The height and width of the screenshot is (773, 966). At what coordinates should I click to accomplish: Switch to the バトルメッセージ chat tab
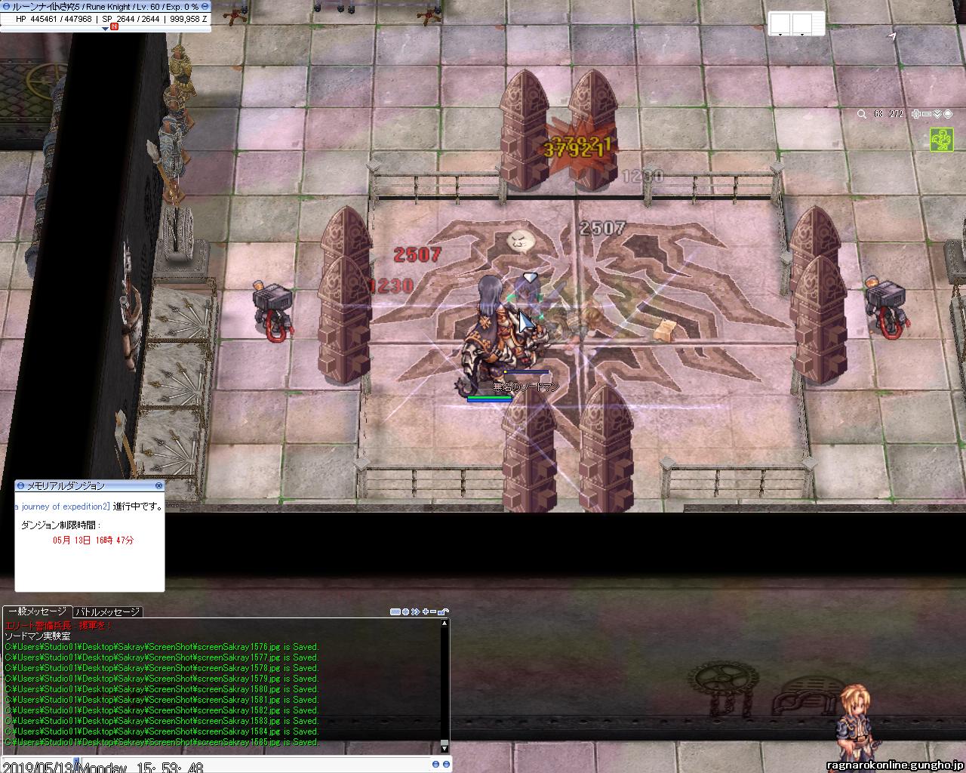pyautogui.click(x=108, y=611)
